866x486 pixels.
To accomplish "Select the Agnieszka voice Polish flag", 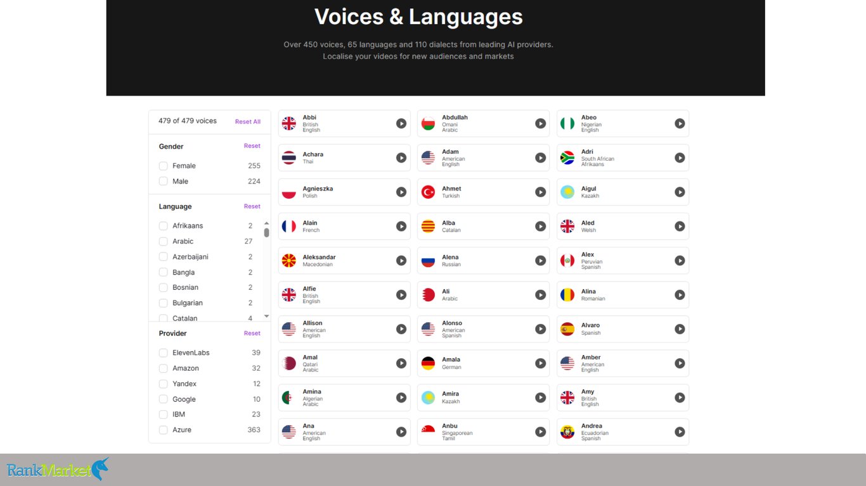I will point(289,192).
